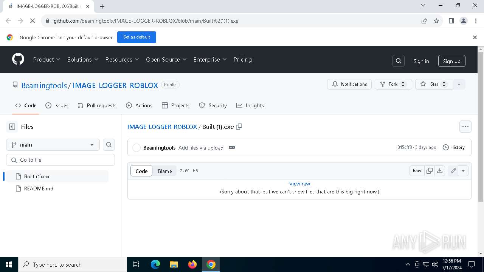Launch Firefox from the taskbar
Viewport: 484px width, 272px height.
[x=192, y=264]
